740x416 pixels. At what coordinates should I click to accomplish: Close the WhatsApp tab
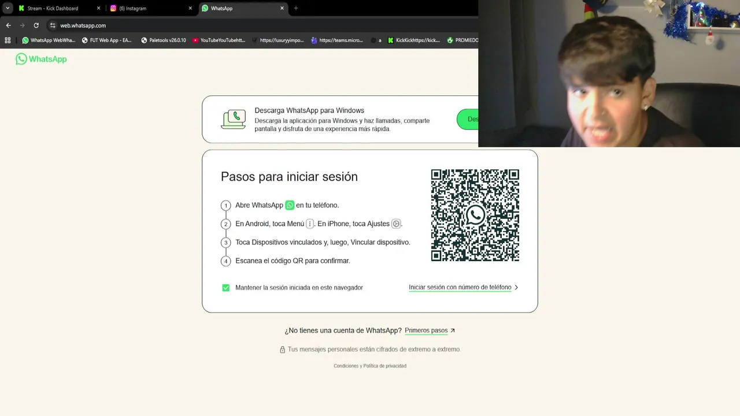click(282, 8)
